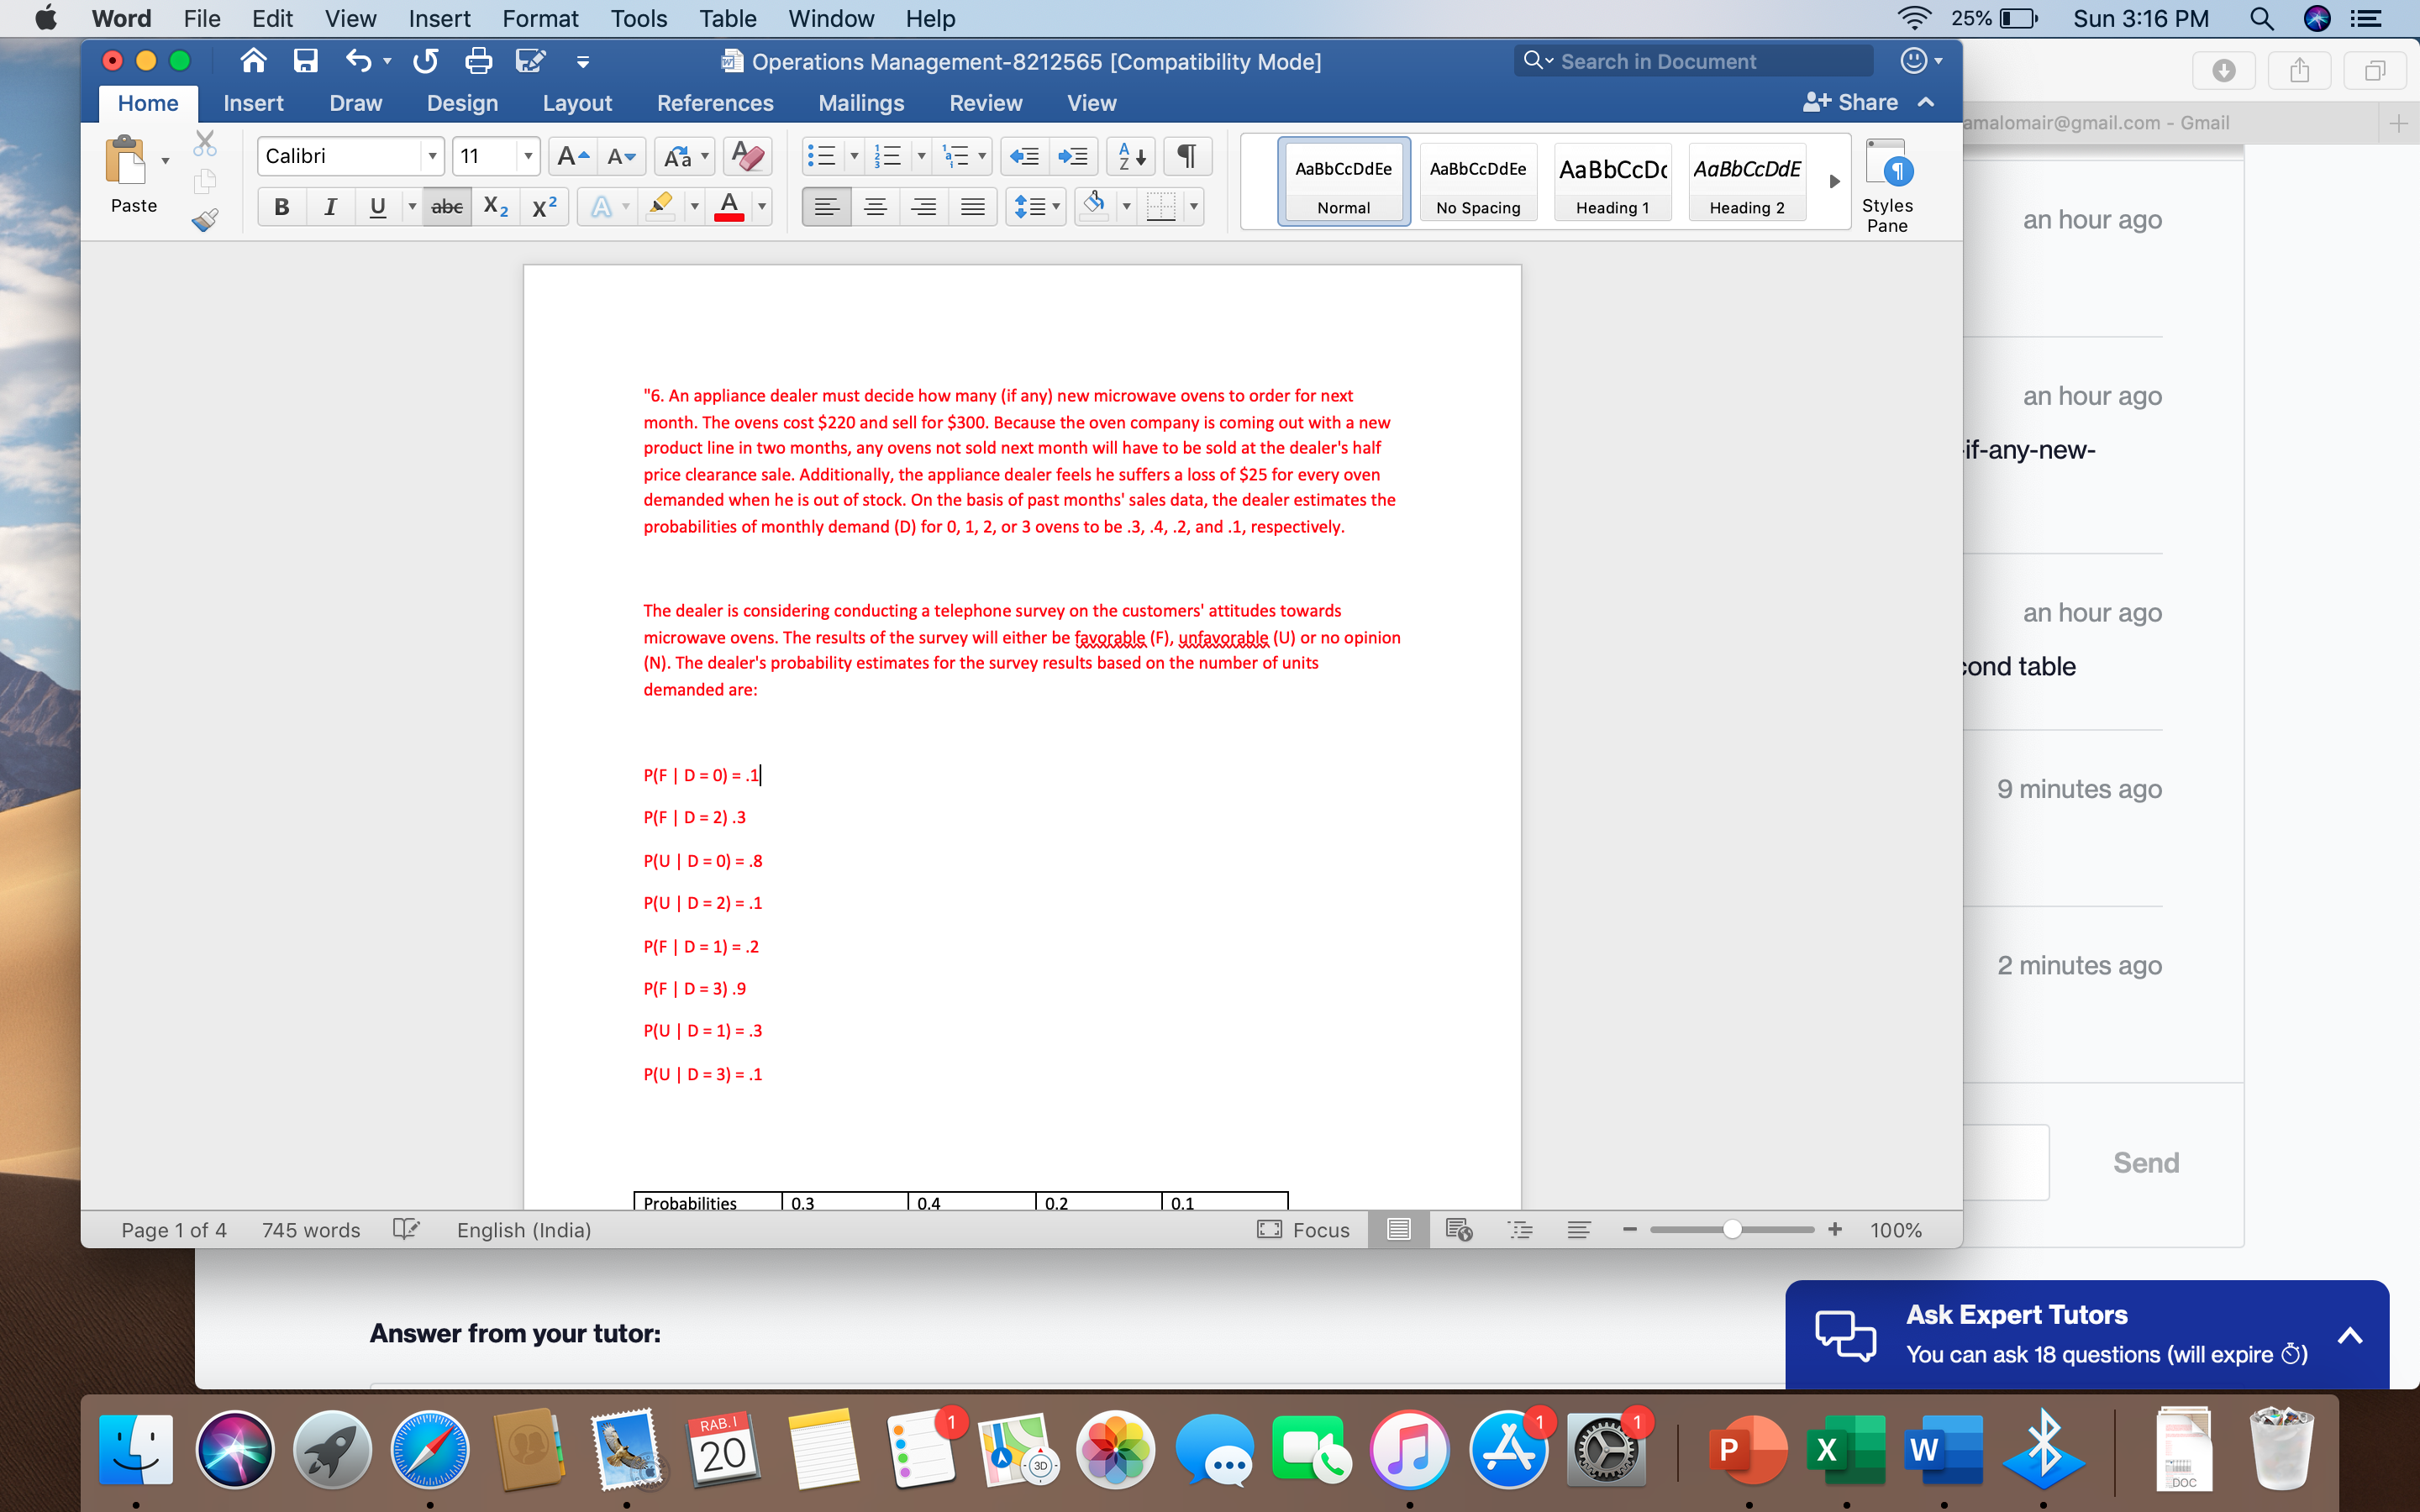Click the Clear Formatting eraser icon
The image size is (2420, 1512).
click(x=747, y=156)
